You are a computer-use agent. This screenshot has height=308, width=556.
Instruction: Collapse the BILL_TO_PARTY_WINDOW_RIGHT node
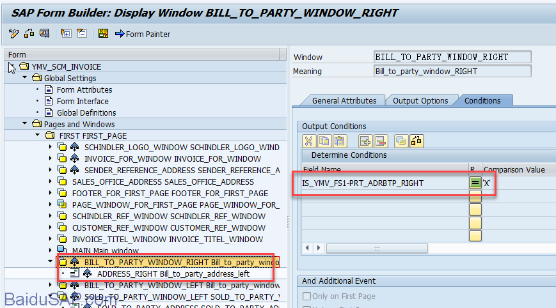[50, 261]
